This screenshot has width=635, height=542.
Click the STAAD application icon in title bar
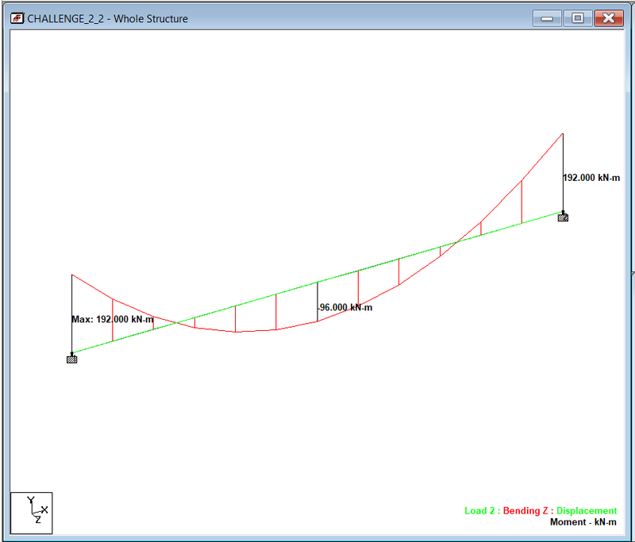(x=17, y=18)
